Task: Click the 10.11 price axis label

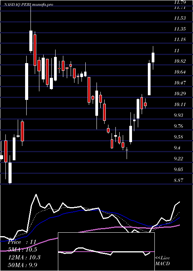Action: (x=180, y=105)
